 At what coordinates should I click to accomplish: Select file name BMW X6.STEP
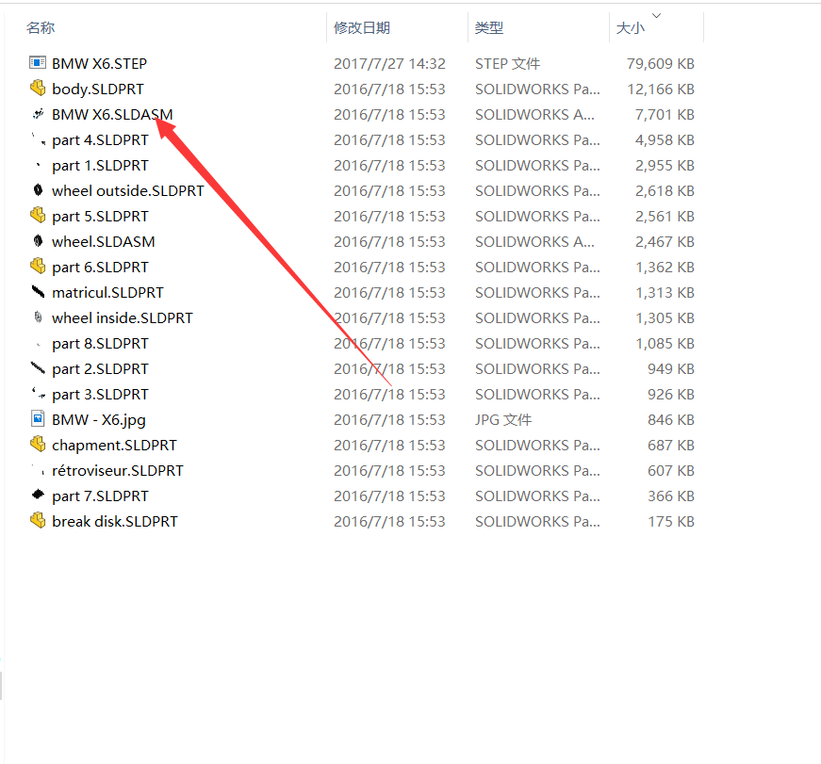pos(100,64)
